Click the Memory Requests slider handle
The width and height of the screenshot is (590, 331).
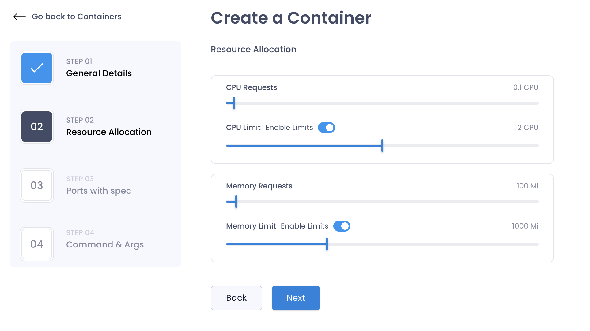[x=236, y=202]
